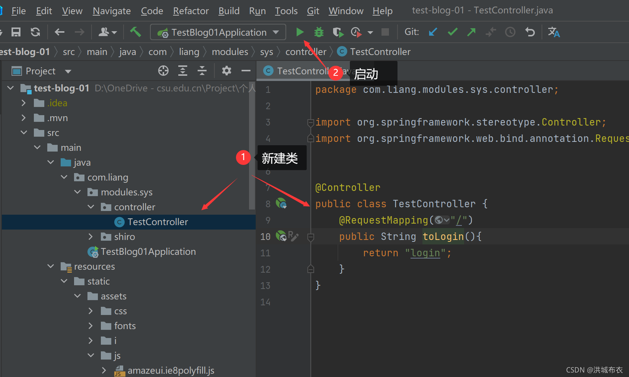Push commits with the green arrow icon

coord(472,32)
